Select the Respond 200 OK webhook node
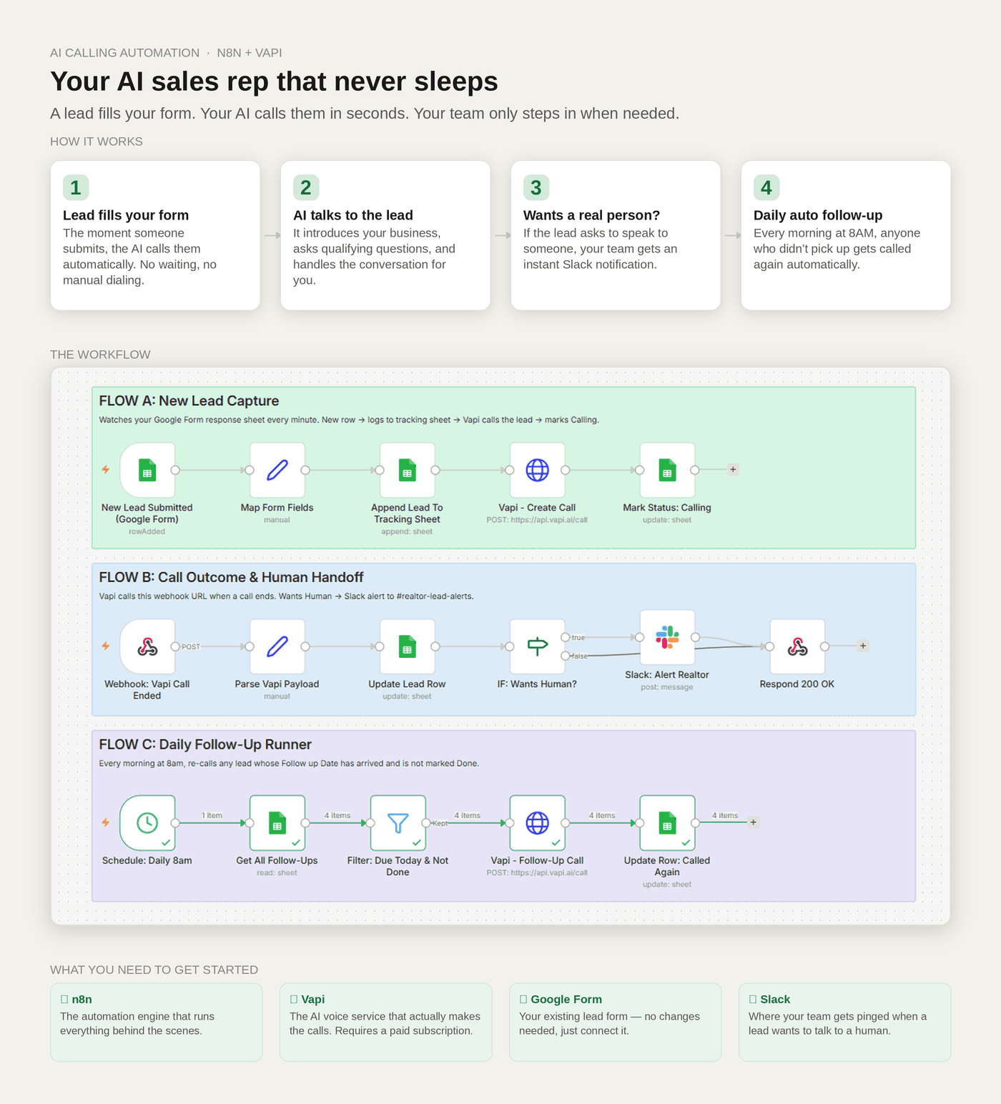The height and width of the screenshot is (1104, 1001). [x=797, y=646]
